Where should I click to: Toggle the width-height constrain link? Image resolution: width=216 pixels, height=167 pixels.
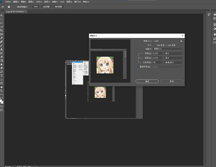point(139,58)
